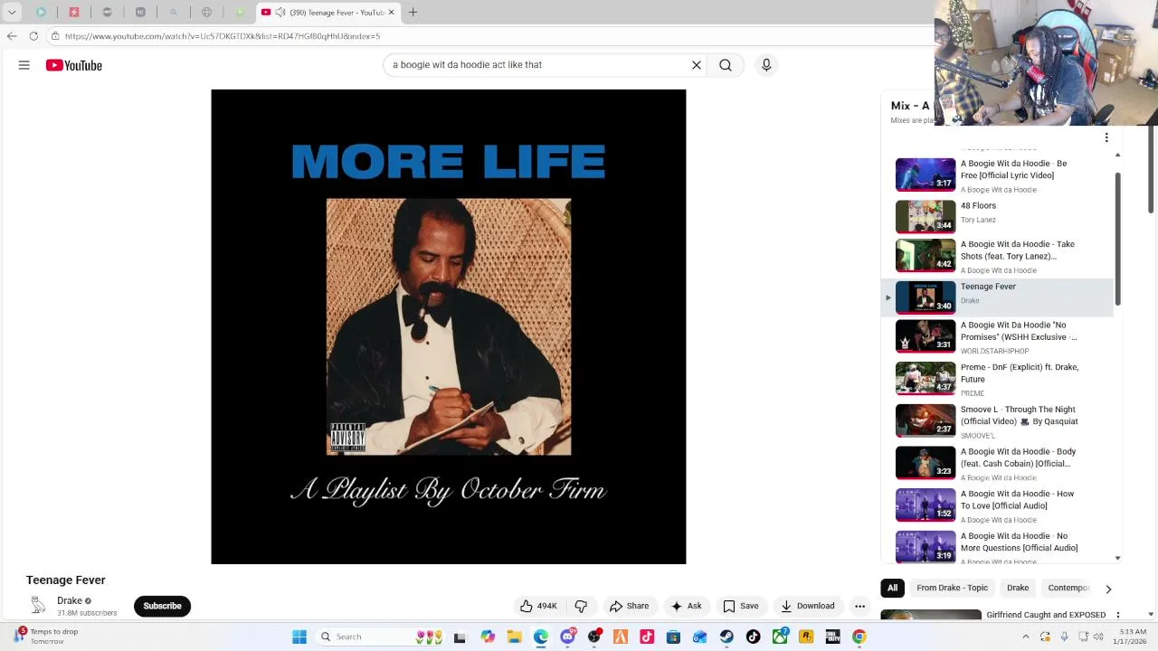This screenshot has height=651, width=1158.
Task: Open File Explorer from taskbar
Action: click(x=514, y=637)
